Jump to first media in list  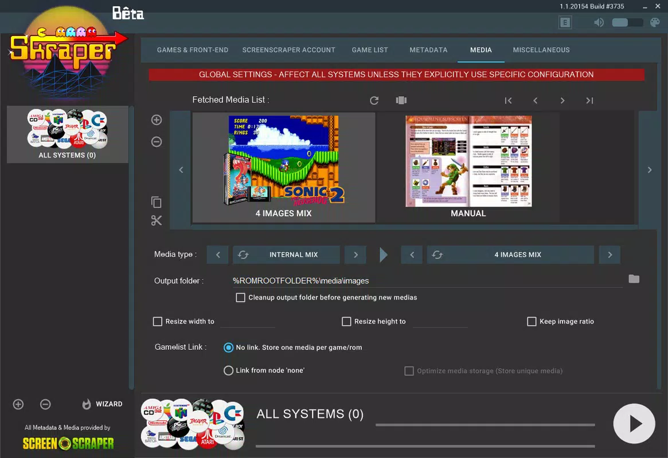pyautogui.click(x=508, y=101)
